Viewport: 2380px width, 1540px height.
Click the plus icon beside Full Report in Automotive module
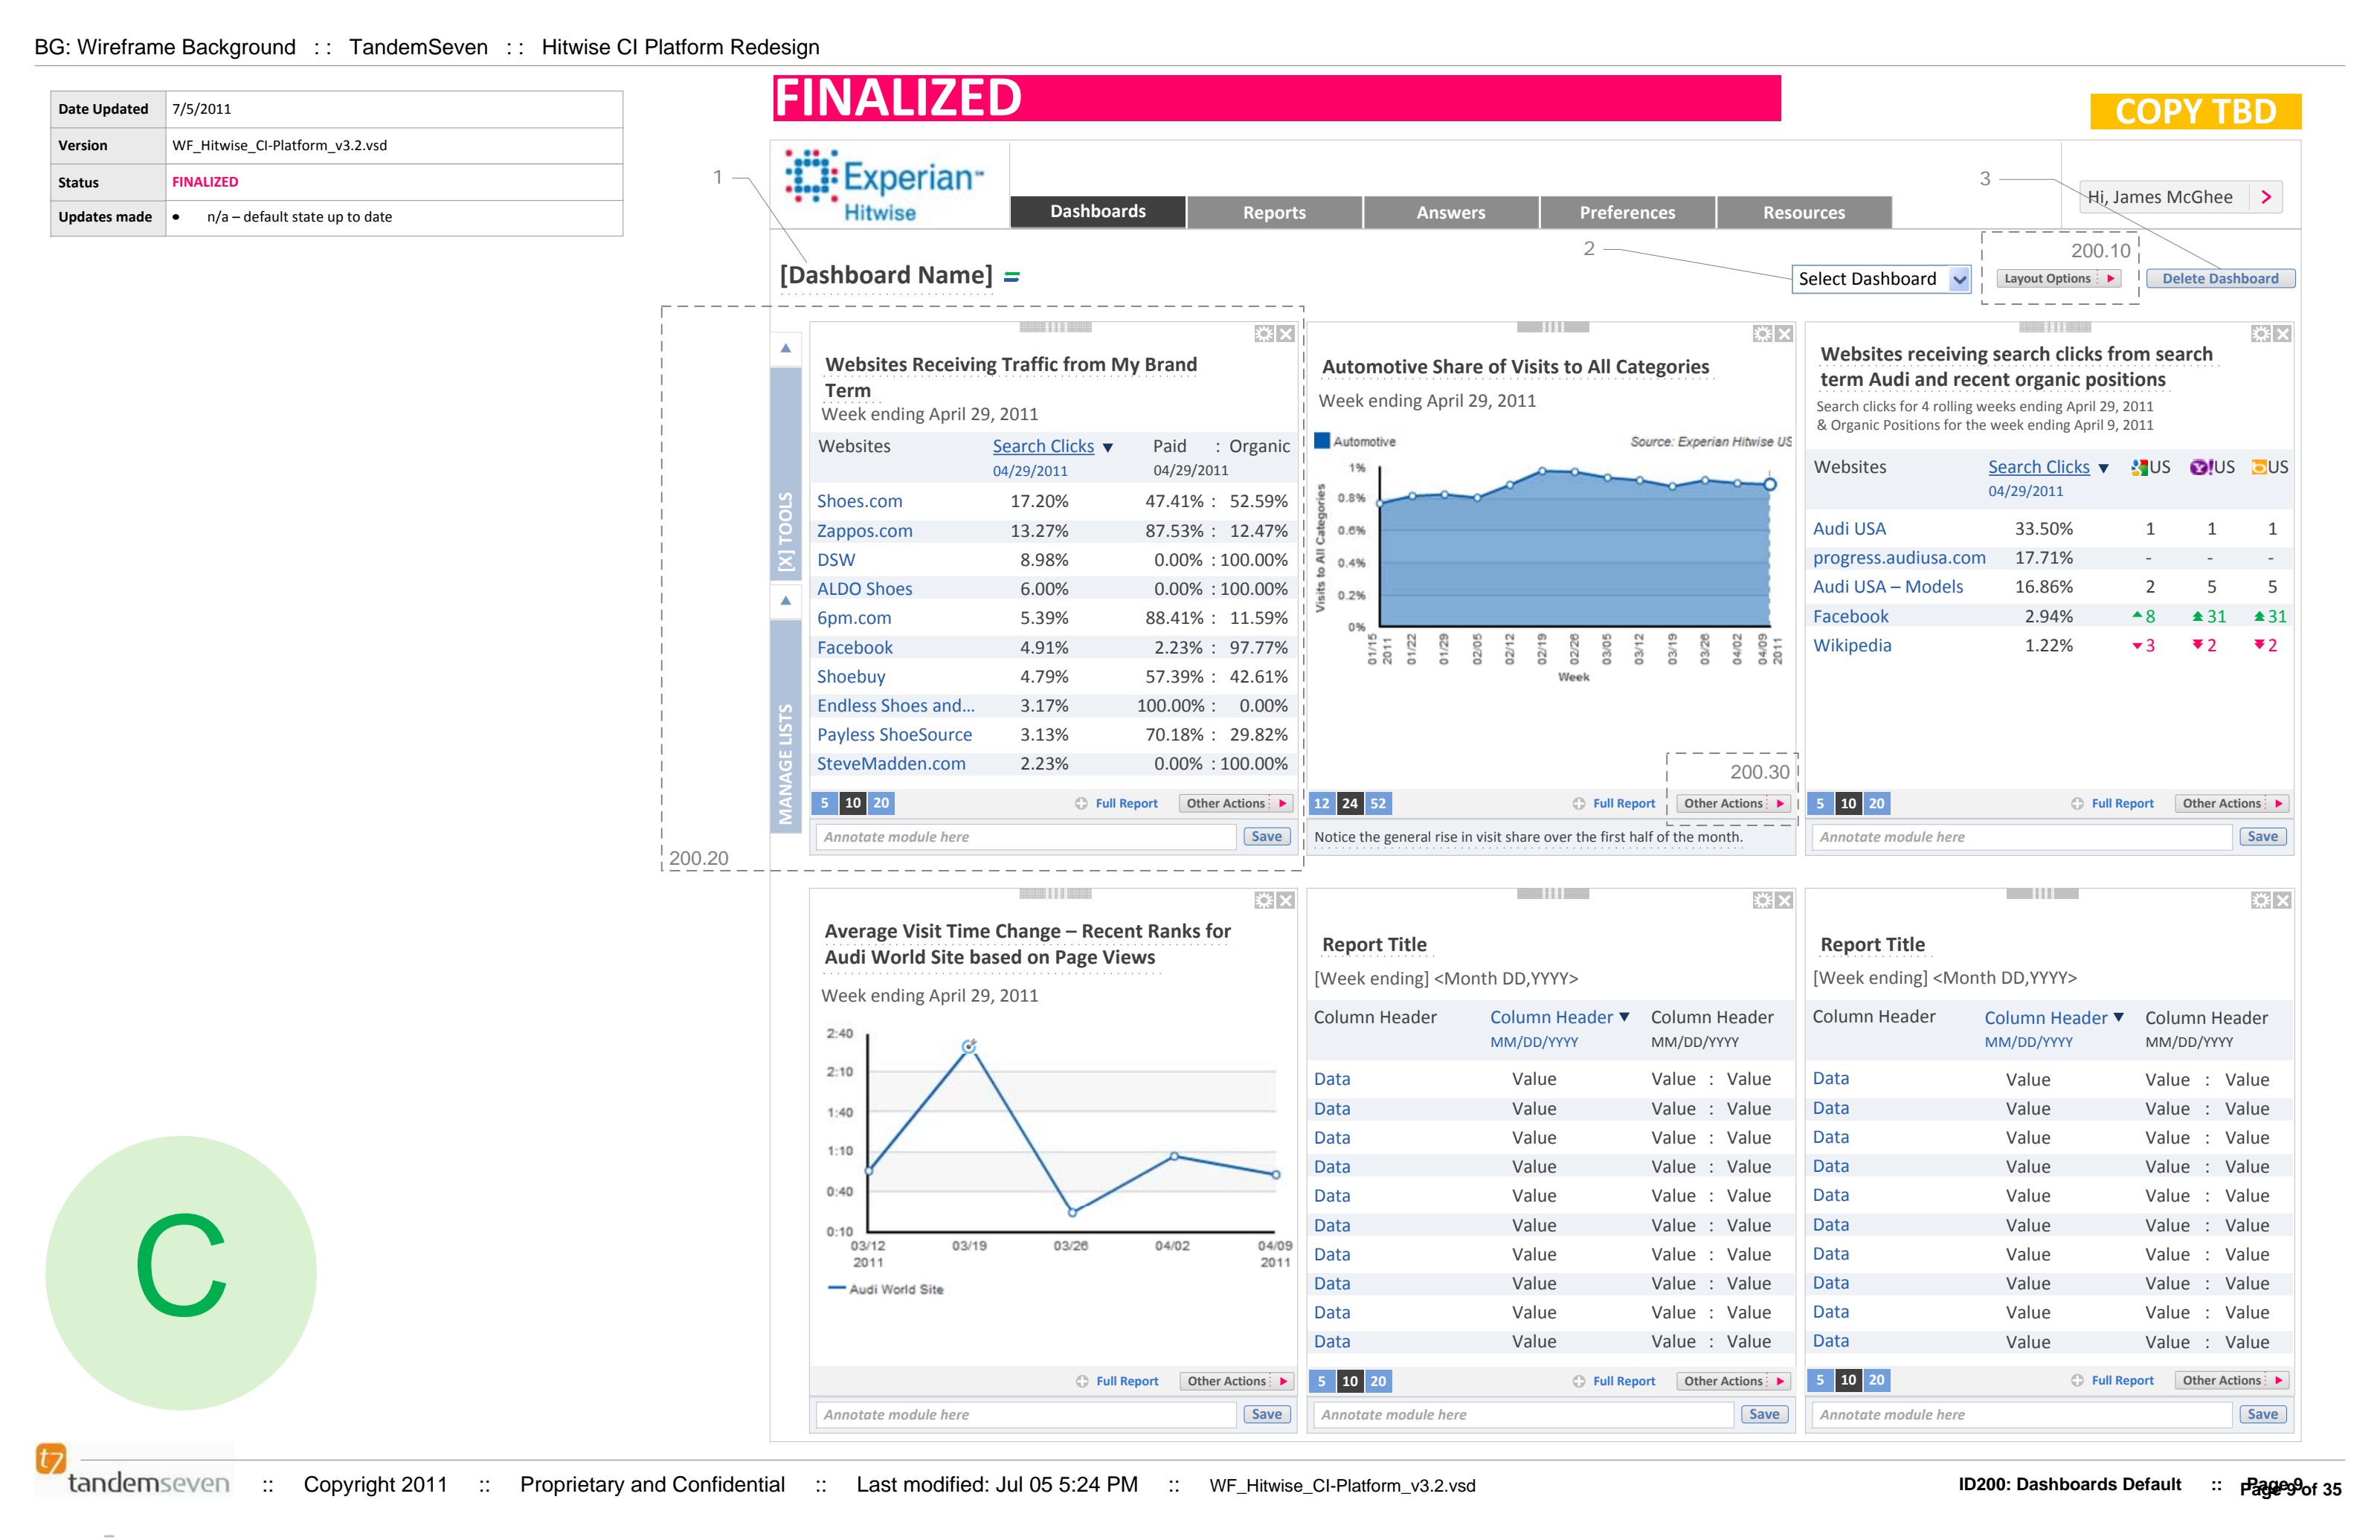[1579, 804]
